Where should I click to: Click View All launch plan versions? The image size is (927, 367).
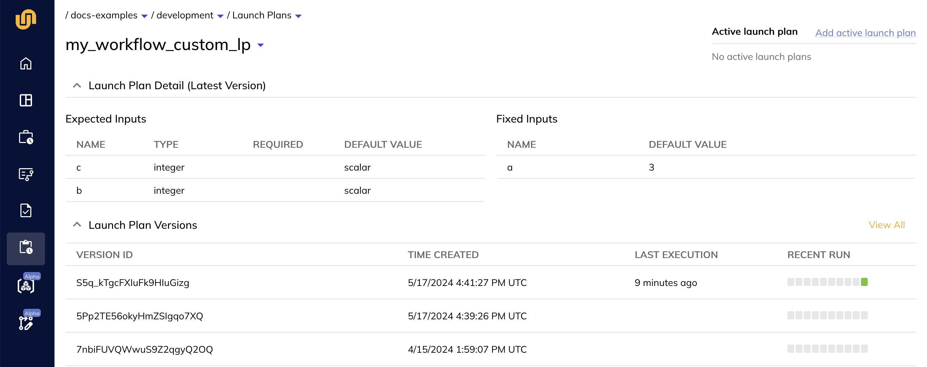pyautogui.click(x=887, y=225)
